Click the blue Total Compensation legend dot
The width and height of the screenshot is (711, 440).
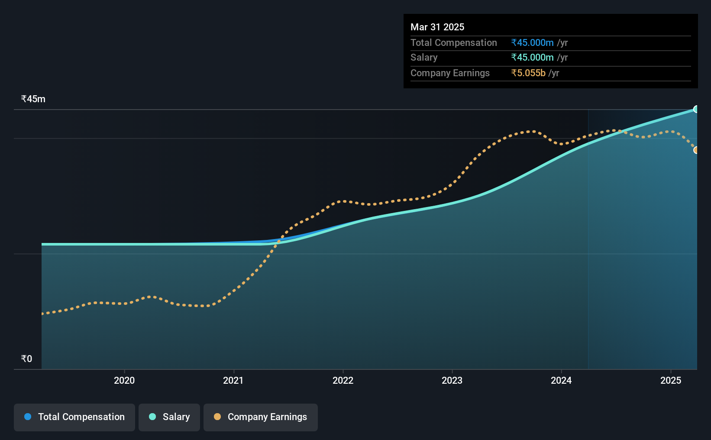click(28, 417)
